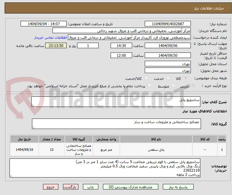Click the نام دستگاه خریدار field
232x195 pixels.
[122, 31]
